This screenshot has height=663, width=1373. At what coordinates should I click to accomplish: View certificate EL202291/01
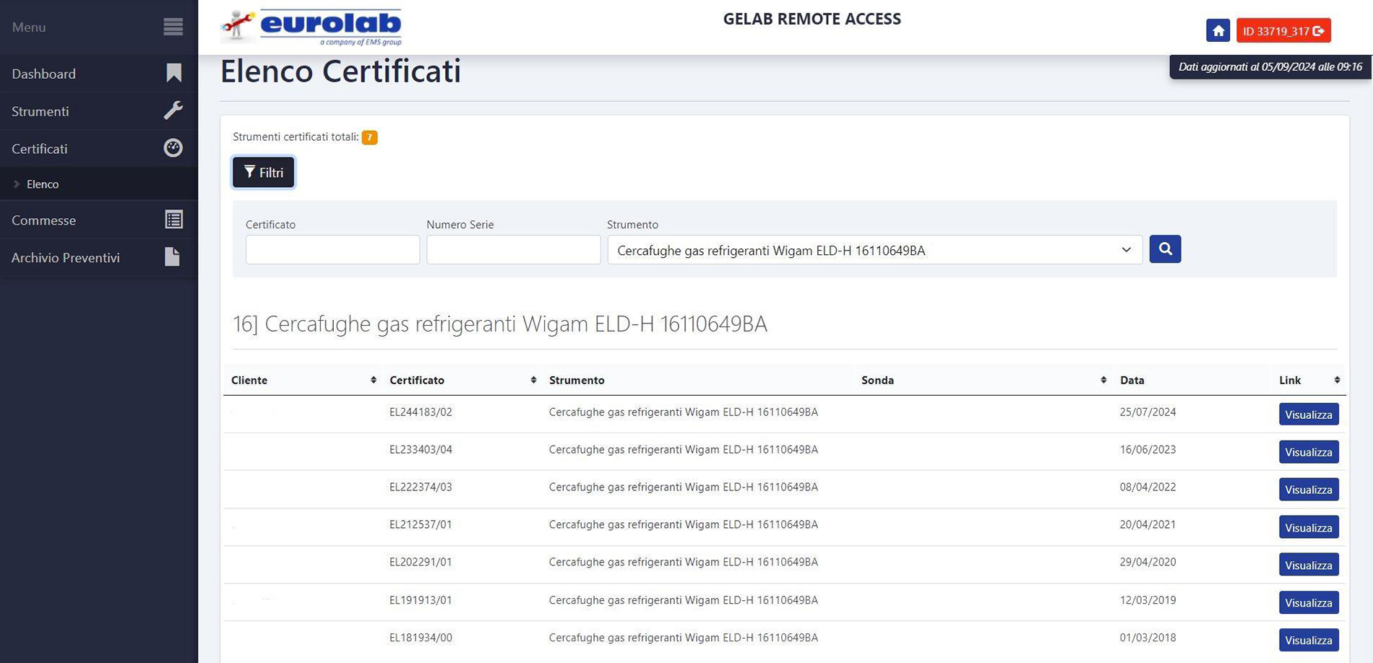tap(1309, 565)
